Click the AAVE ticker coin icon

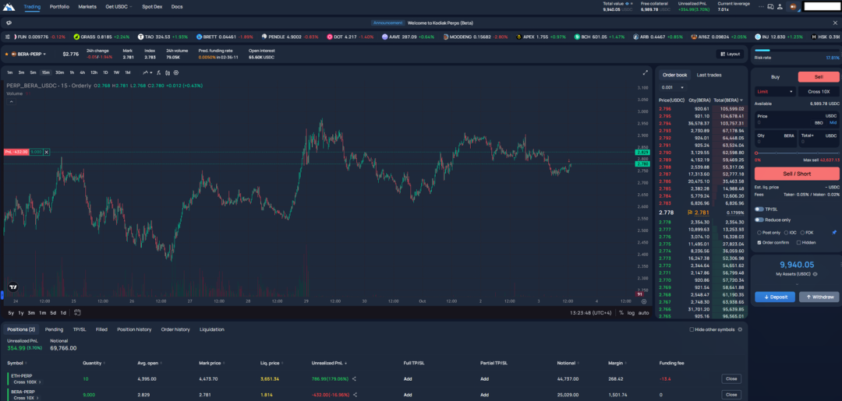384,37
